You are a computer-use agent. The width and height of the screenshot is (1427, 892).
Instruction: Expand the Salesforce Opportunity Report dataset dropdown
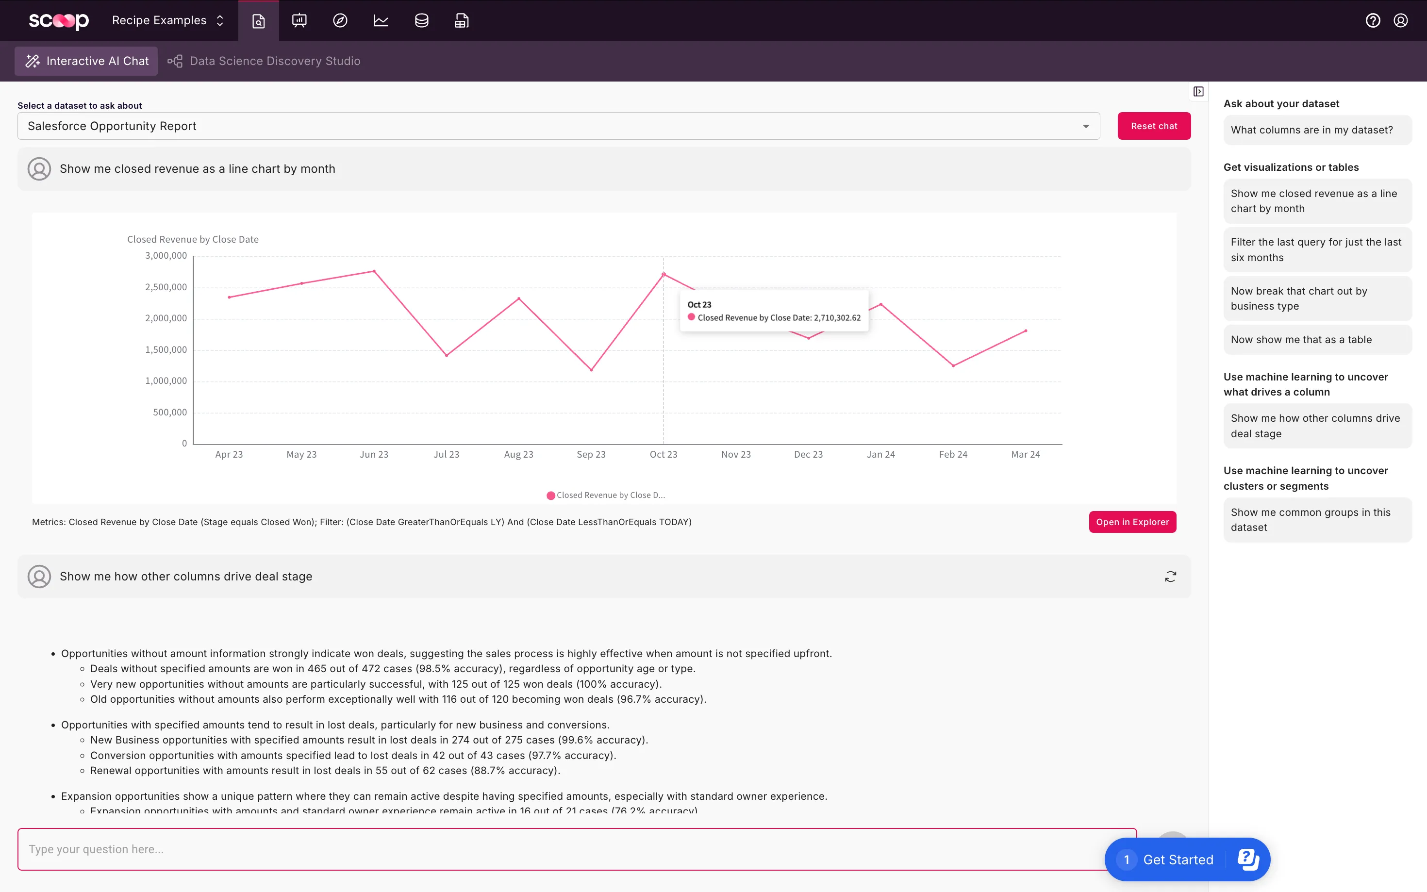[x=1085, y=126]
